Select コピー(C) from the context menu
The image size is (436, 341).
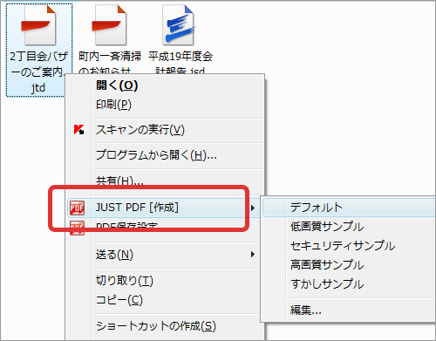click(119, 300)
